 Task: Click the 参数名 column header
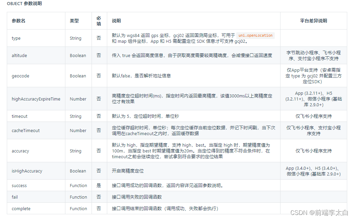(16, 21)
